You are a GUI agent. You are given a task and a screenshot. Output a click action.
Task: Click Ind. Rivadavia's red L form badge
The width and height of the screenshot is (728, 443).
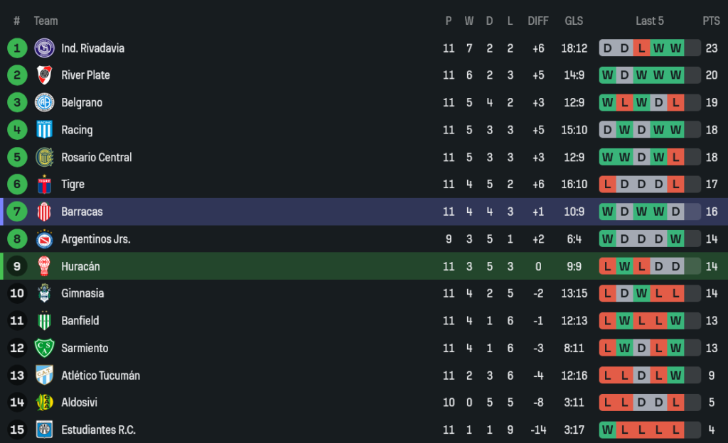point(641,48)
